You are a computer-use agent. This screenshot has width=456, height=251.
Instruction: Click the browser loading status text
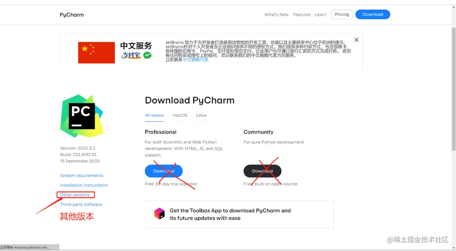tap(25, 247)
